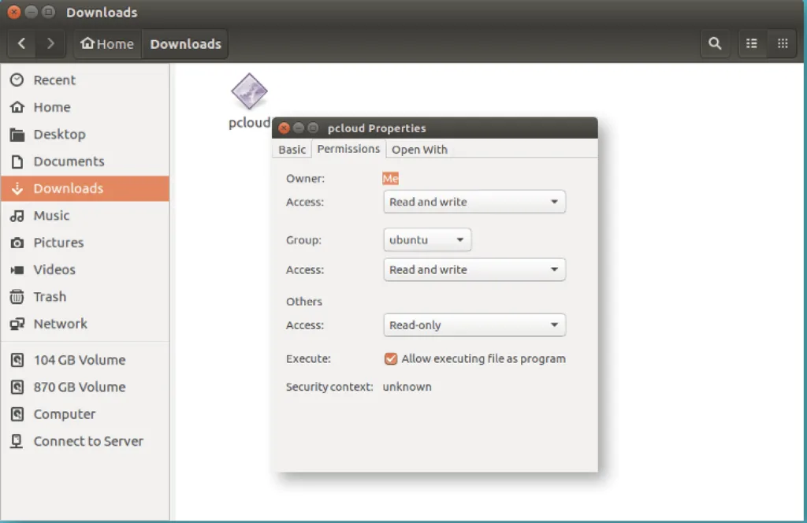Switch to grid view icon
This screenshot has width=807, height=523.
click(x=783, y=44)
